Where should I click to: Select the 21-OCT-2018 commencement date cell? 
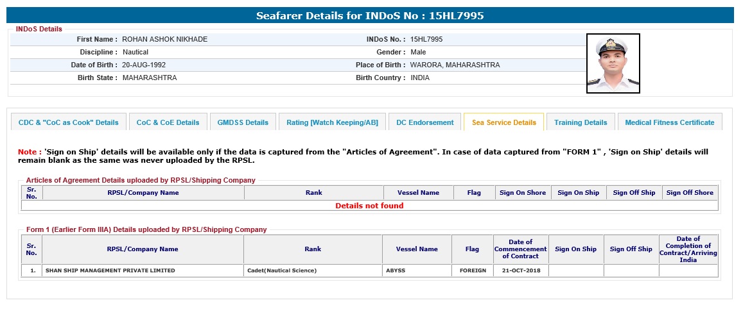point(520,270)
